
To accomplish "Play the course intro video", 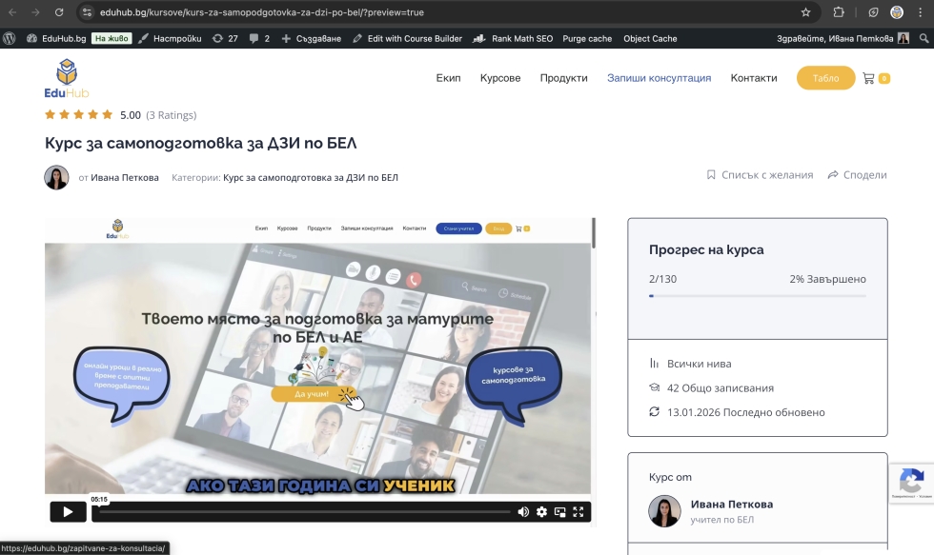I will [x=68, y=511].
